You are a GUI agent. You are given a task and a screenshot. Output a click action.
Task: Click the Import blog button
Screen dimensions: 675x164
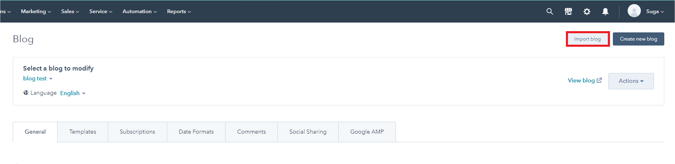[x=587, y=39]
